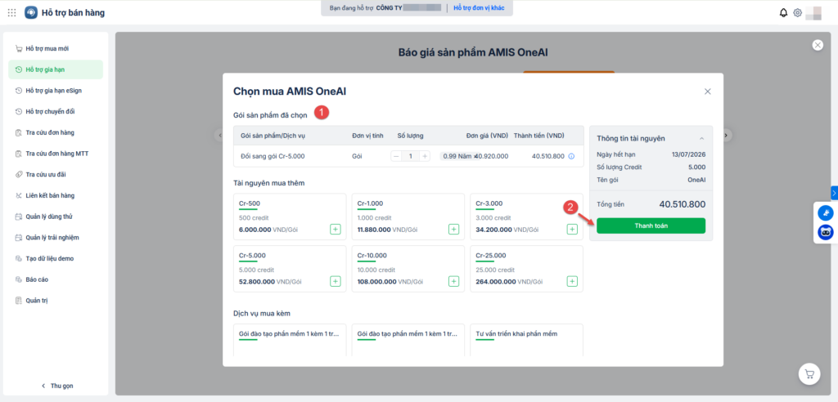Add Cr-500 package with plus icon
Image resolution: width=838 pixels, height=402 pixels.
pos(335,230)
